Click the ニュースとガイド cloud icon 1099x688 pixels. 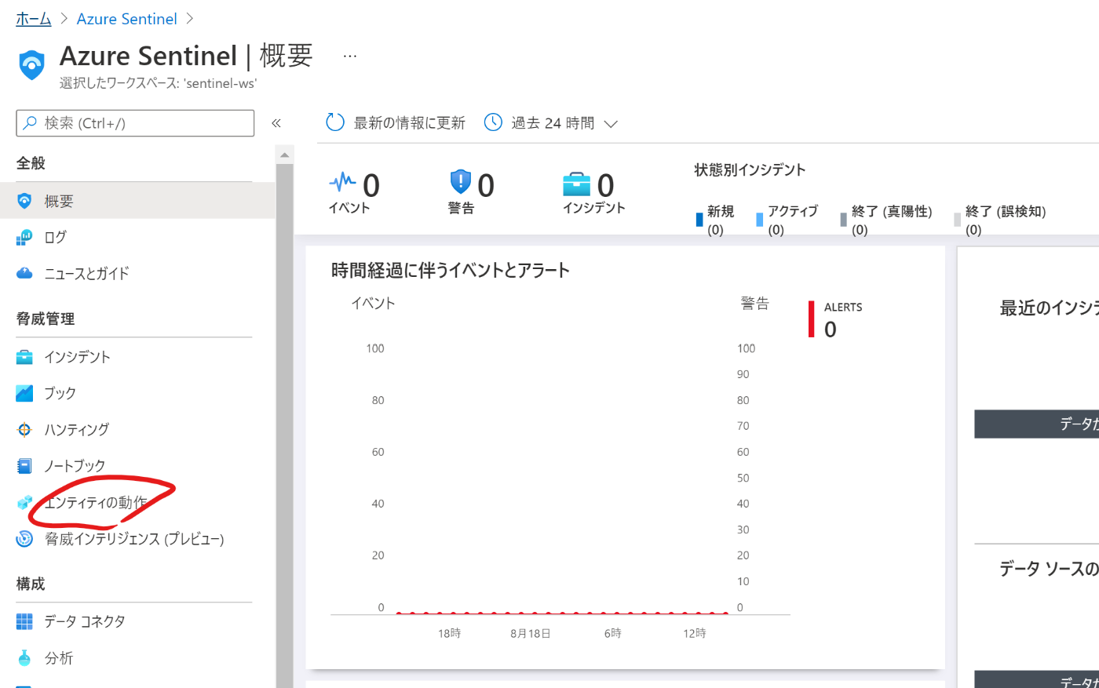tap(24, 273)
